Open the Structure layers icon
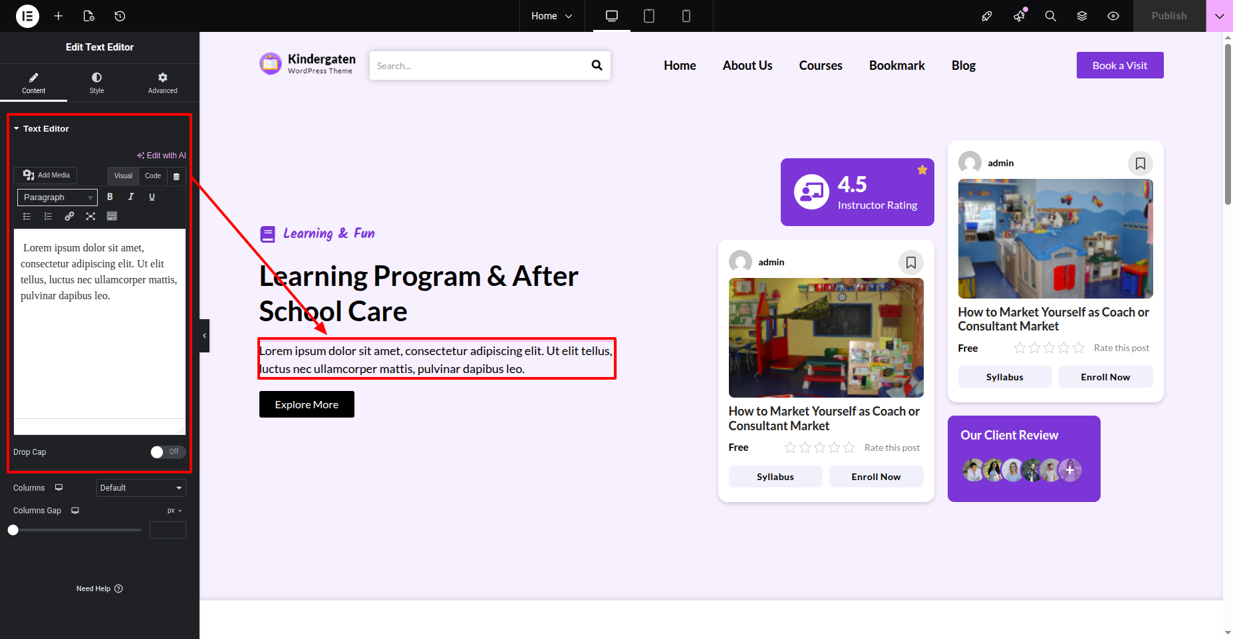The width and height of the screenshot is (1233, 639). (x=1082, y=16)
